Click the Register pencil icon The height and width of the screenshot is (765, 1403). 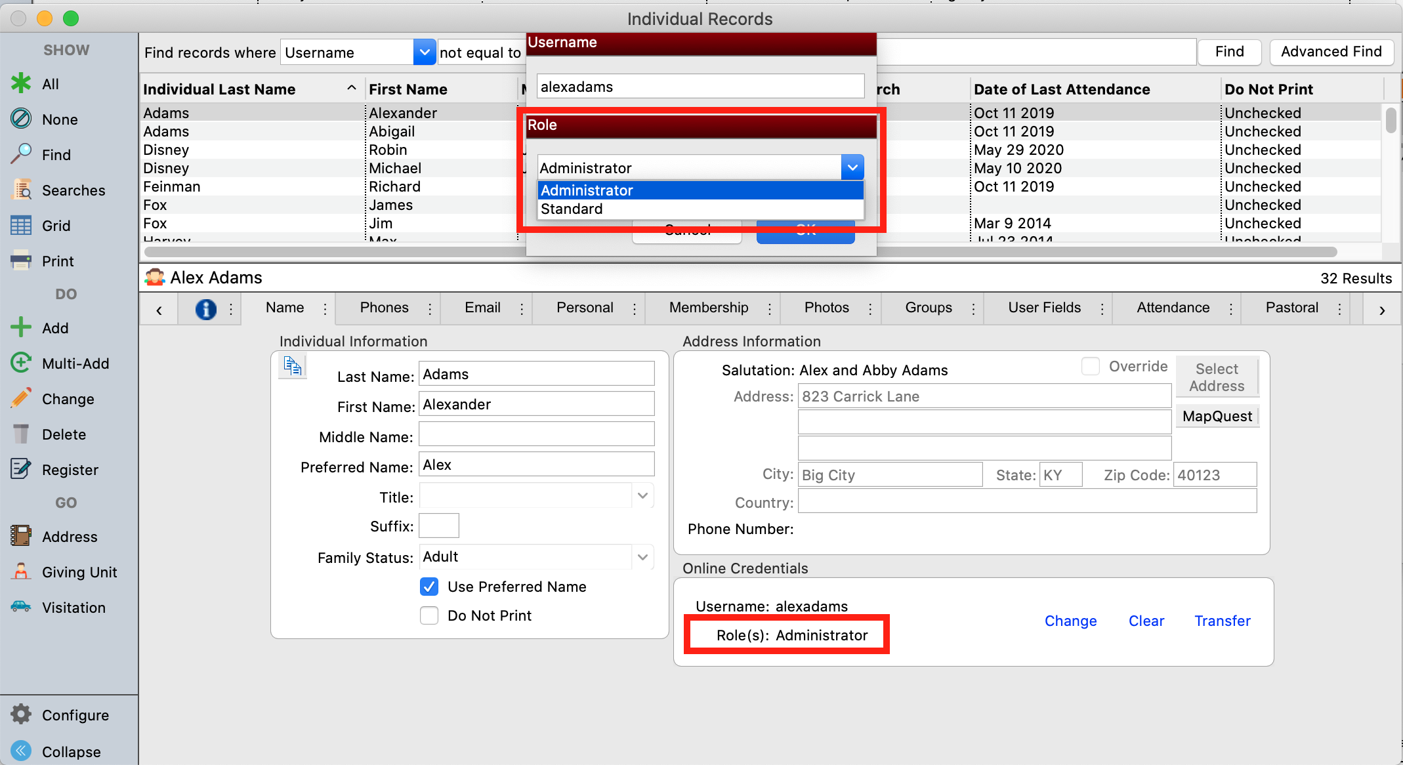tap(21, 469)
